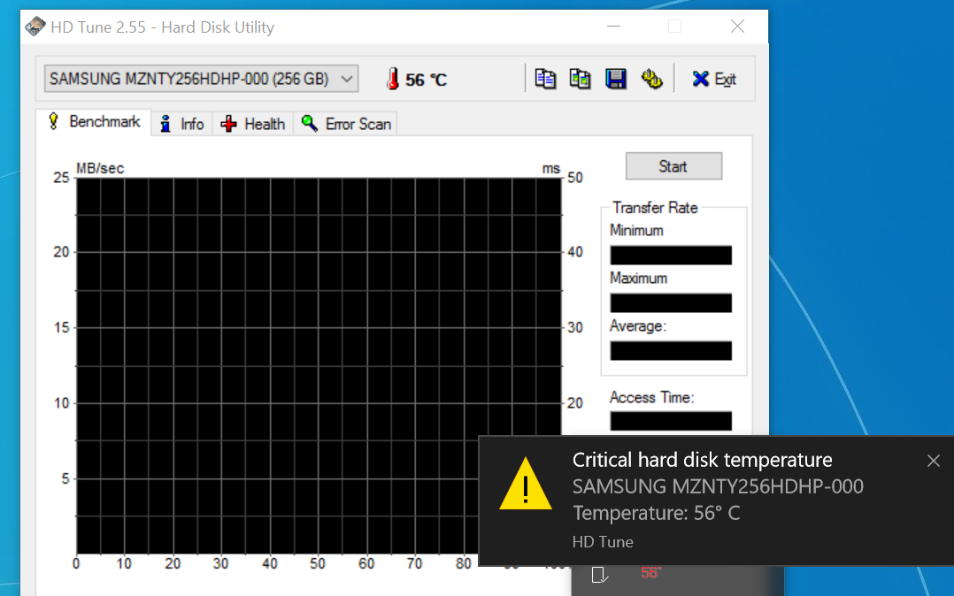Click the red 56° tray temperature indicator

650,573
